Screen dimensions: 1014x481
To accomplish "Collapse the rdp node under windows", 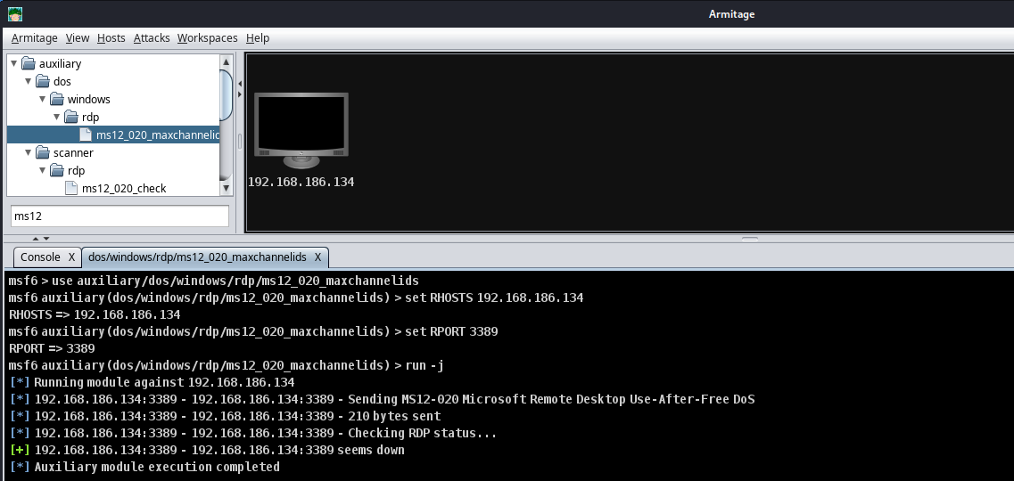I will (x=57, y=117).
